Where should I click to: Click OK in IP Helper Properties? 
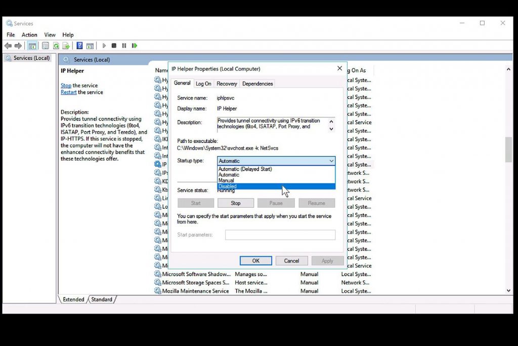tap(256, 261)
